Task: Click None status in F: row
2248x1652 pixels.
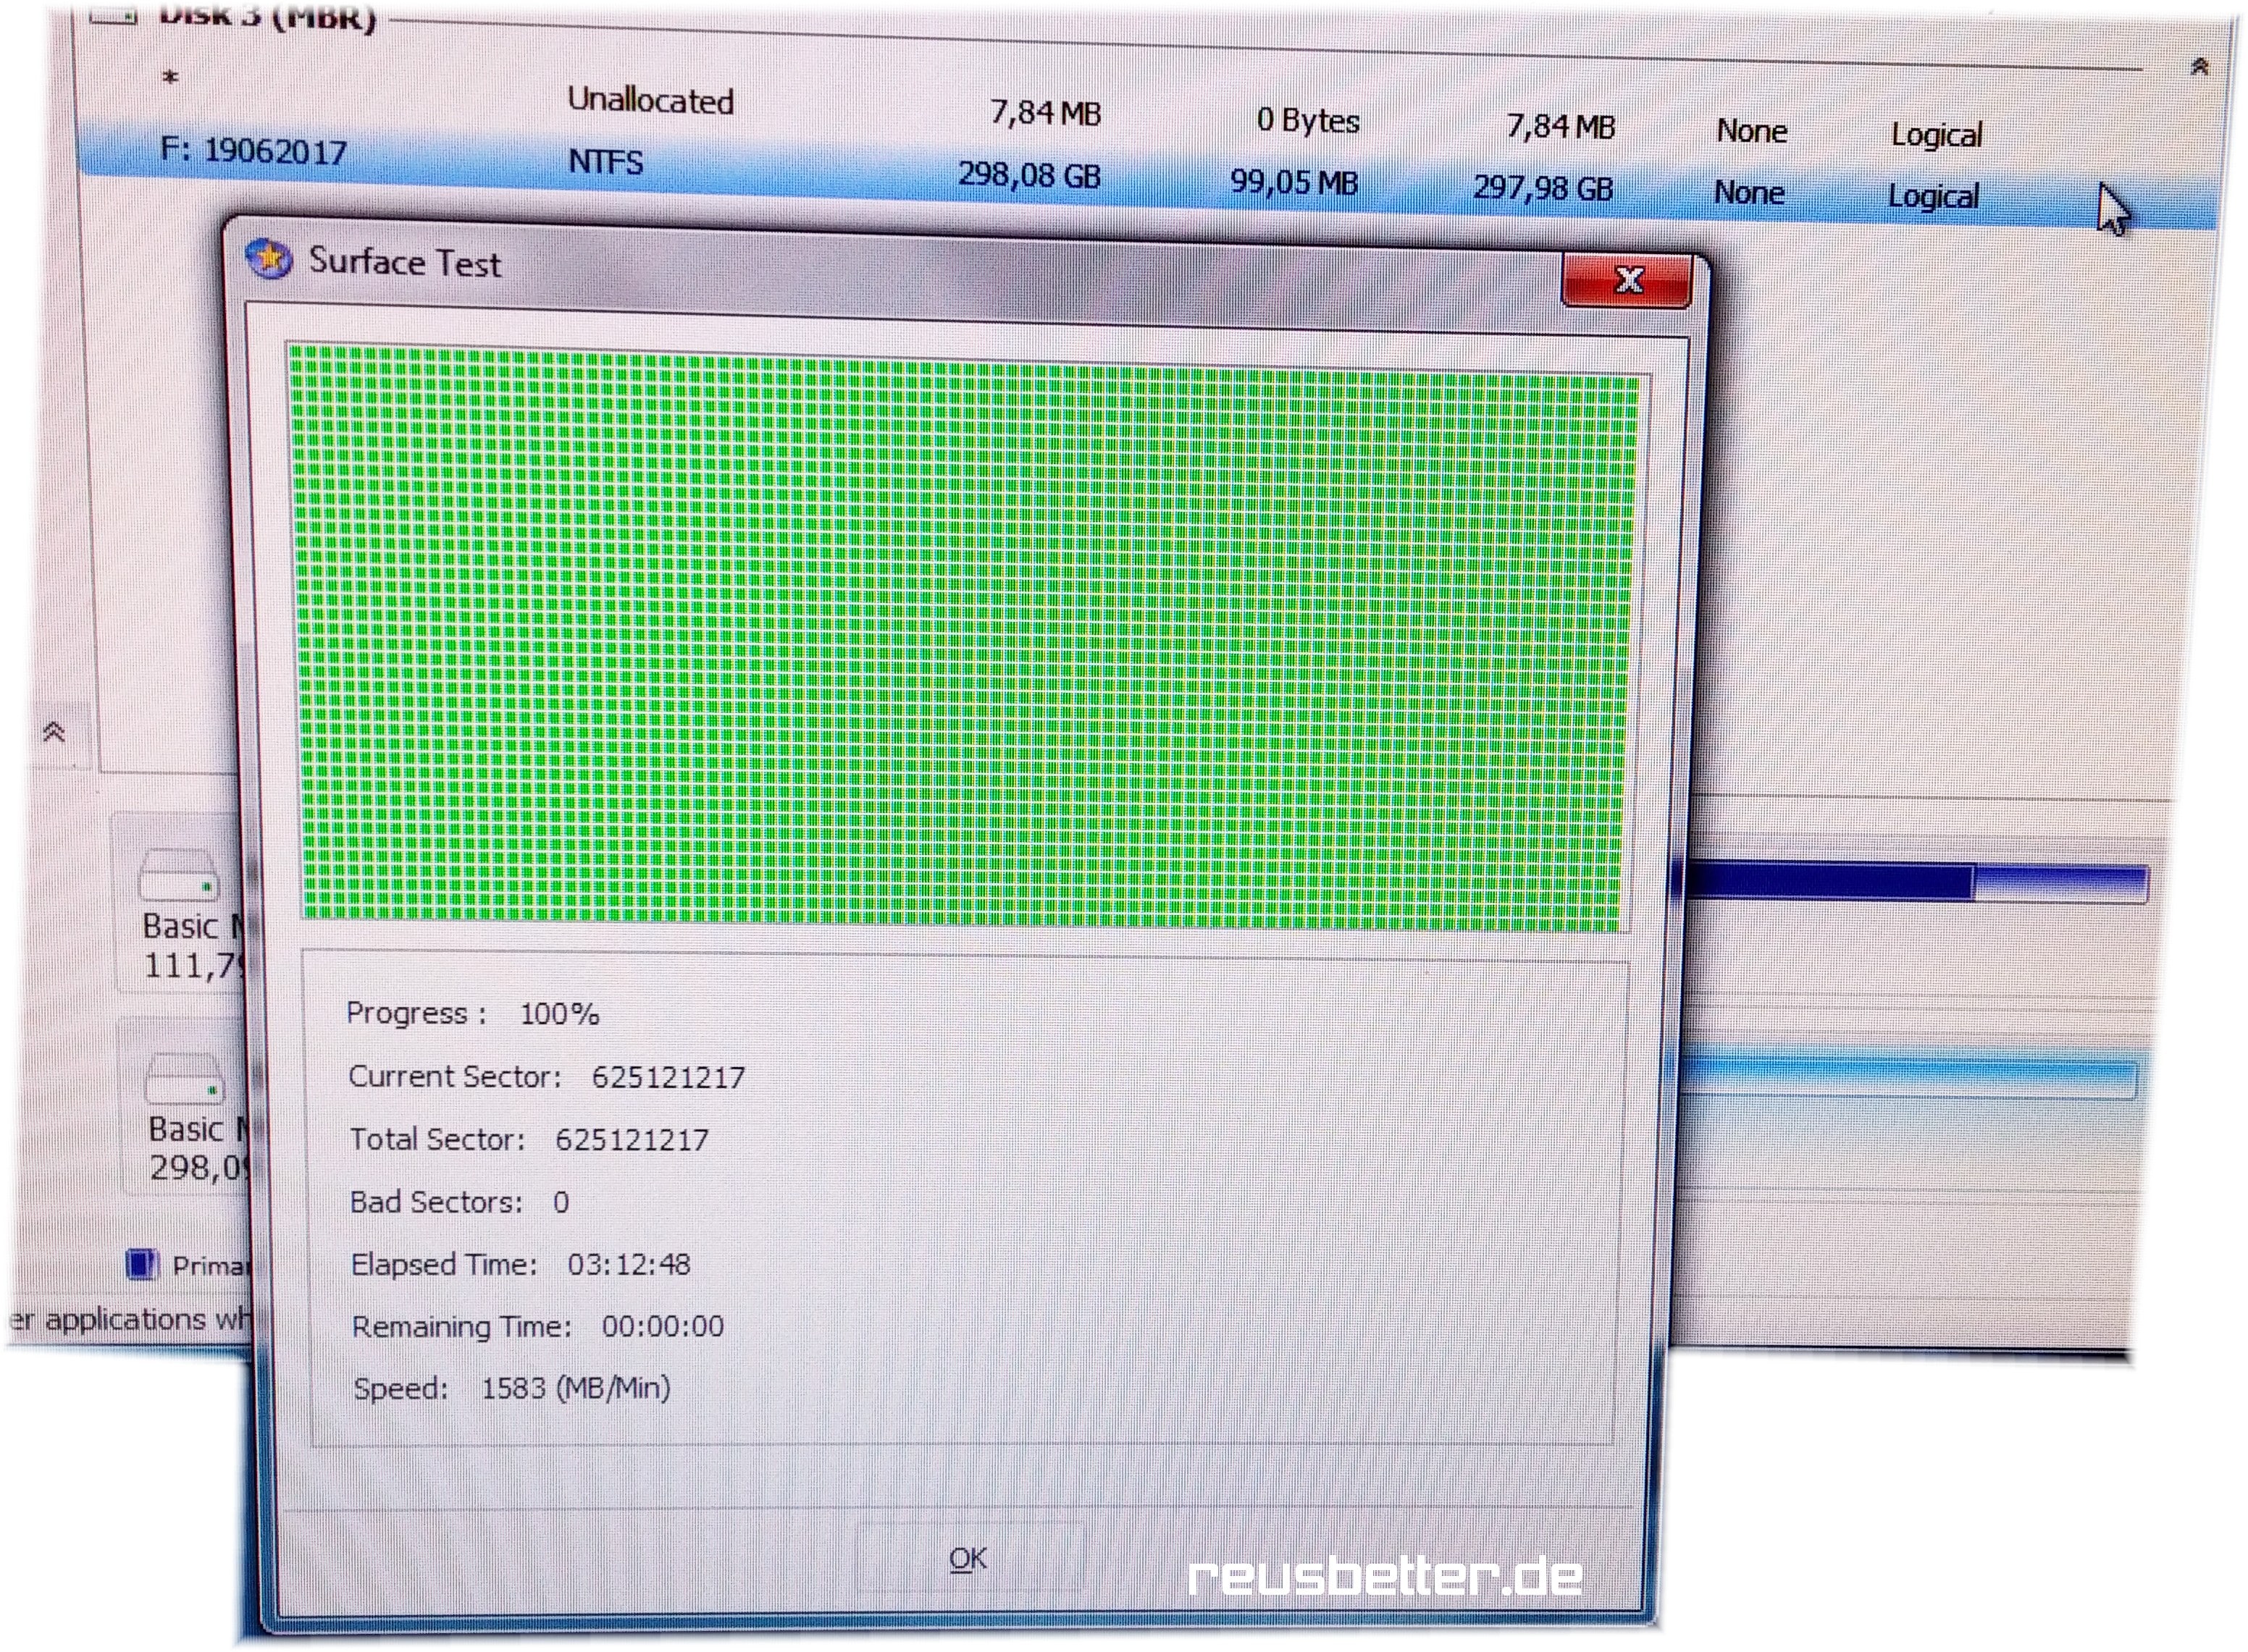Action: [x=1749, y=192]
